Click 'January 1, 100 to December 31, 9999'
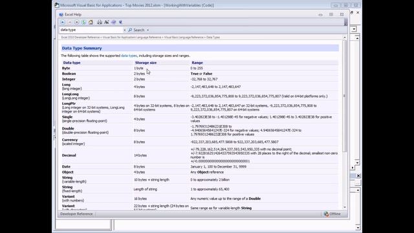The width and height of the screenshot is (414, 233). pyautogui.click(x=219, y=167)
